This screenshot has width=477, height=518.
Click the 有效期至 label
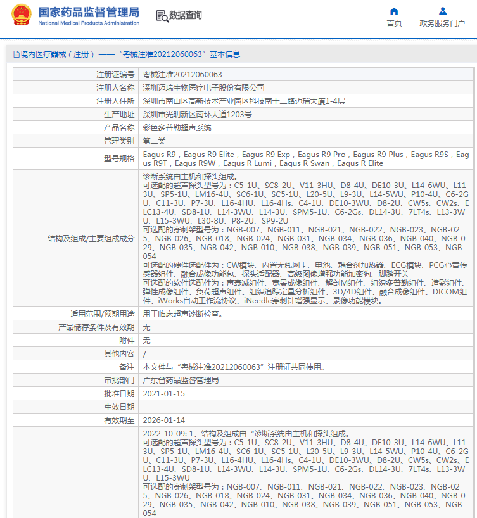(119, 420)
